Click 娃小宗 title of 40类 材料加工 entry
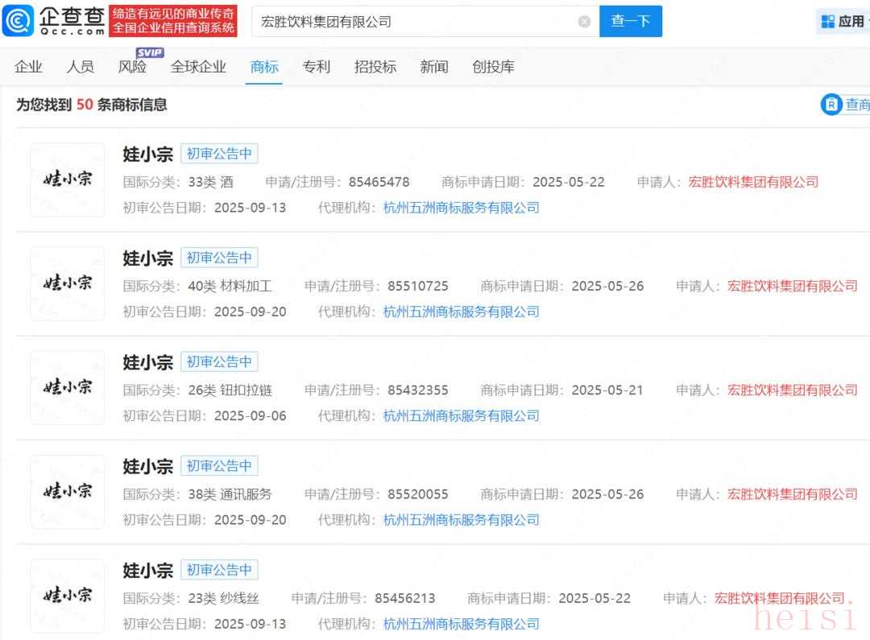Screen dimensions: 870x640 point(147,258)
